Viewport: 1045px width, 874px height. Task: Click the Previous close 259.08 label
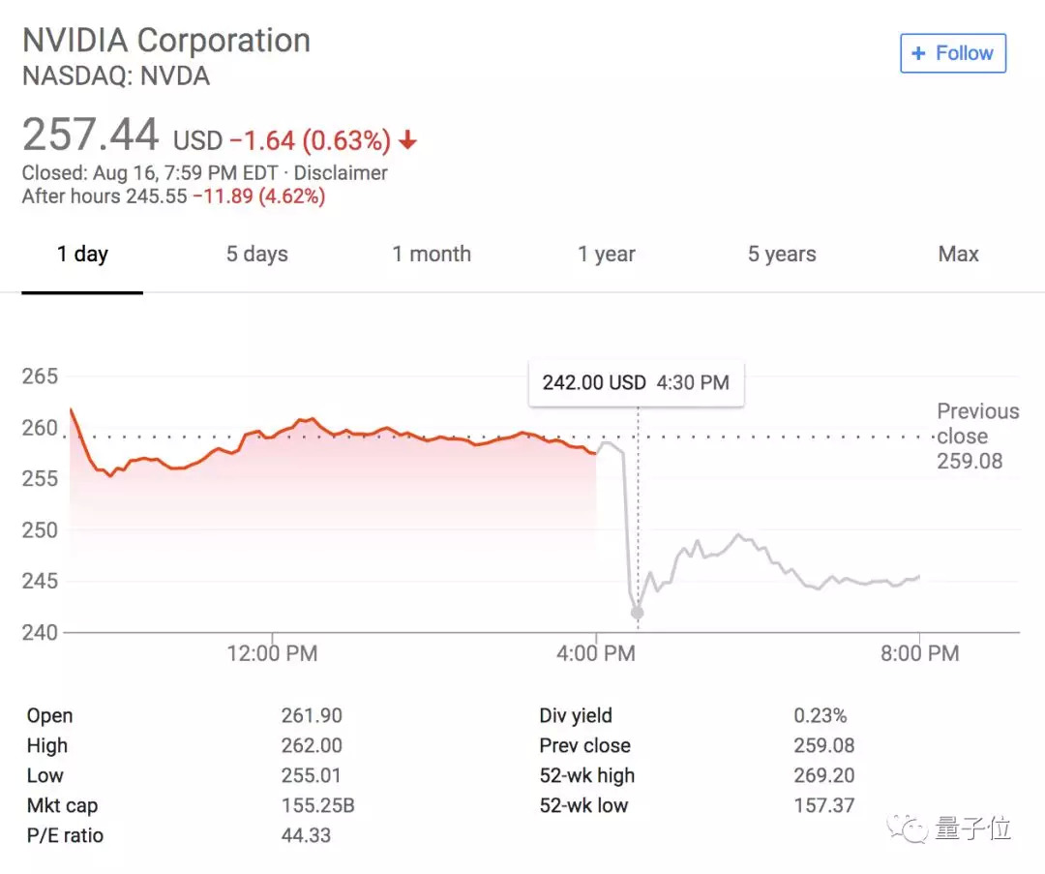(977, 437)
